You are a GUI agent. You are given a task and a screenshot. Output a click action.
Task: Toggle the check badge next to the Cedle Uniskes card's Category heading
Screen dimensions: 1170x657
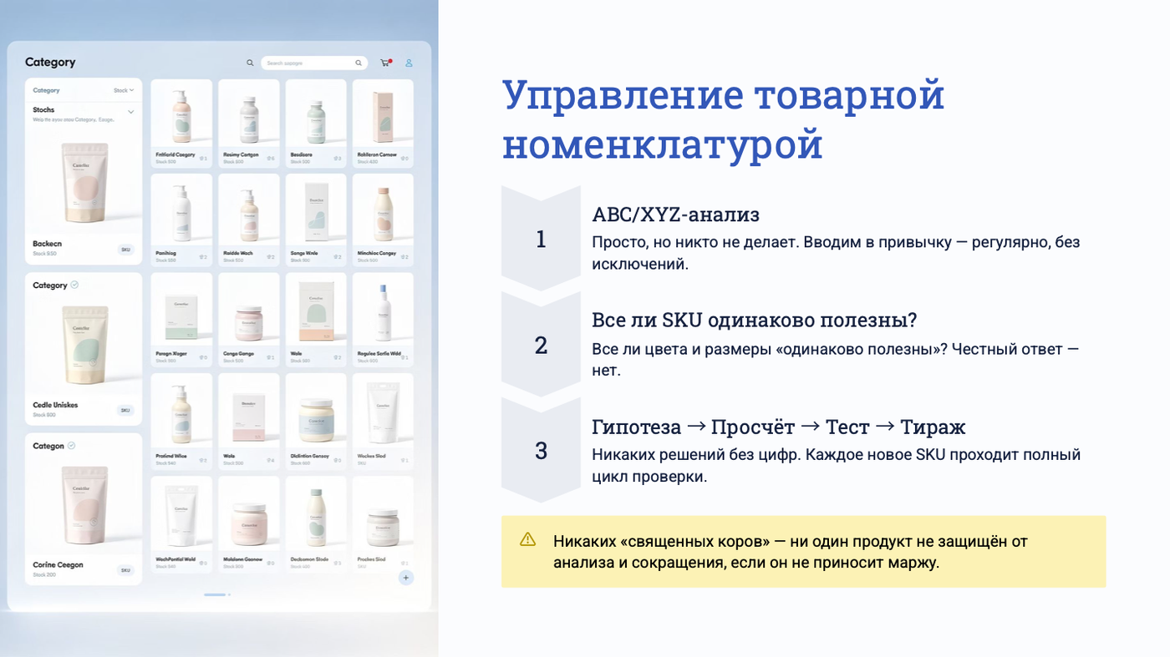point(74,285)
